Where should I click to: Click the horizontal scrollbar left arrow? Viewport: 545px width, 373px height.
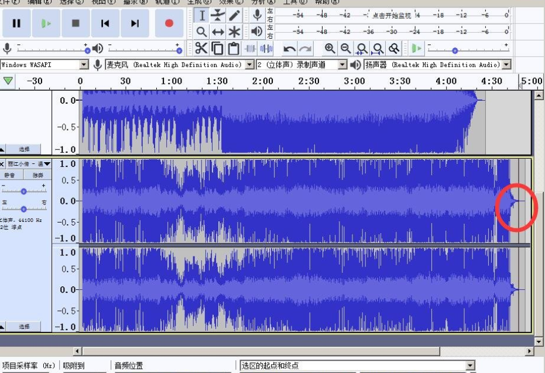pos(77,351)
